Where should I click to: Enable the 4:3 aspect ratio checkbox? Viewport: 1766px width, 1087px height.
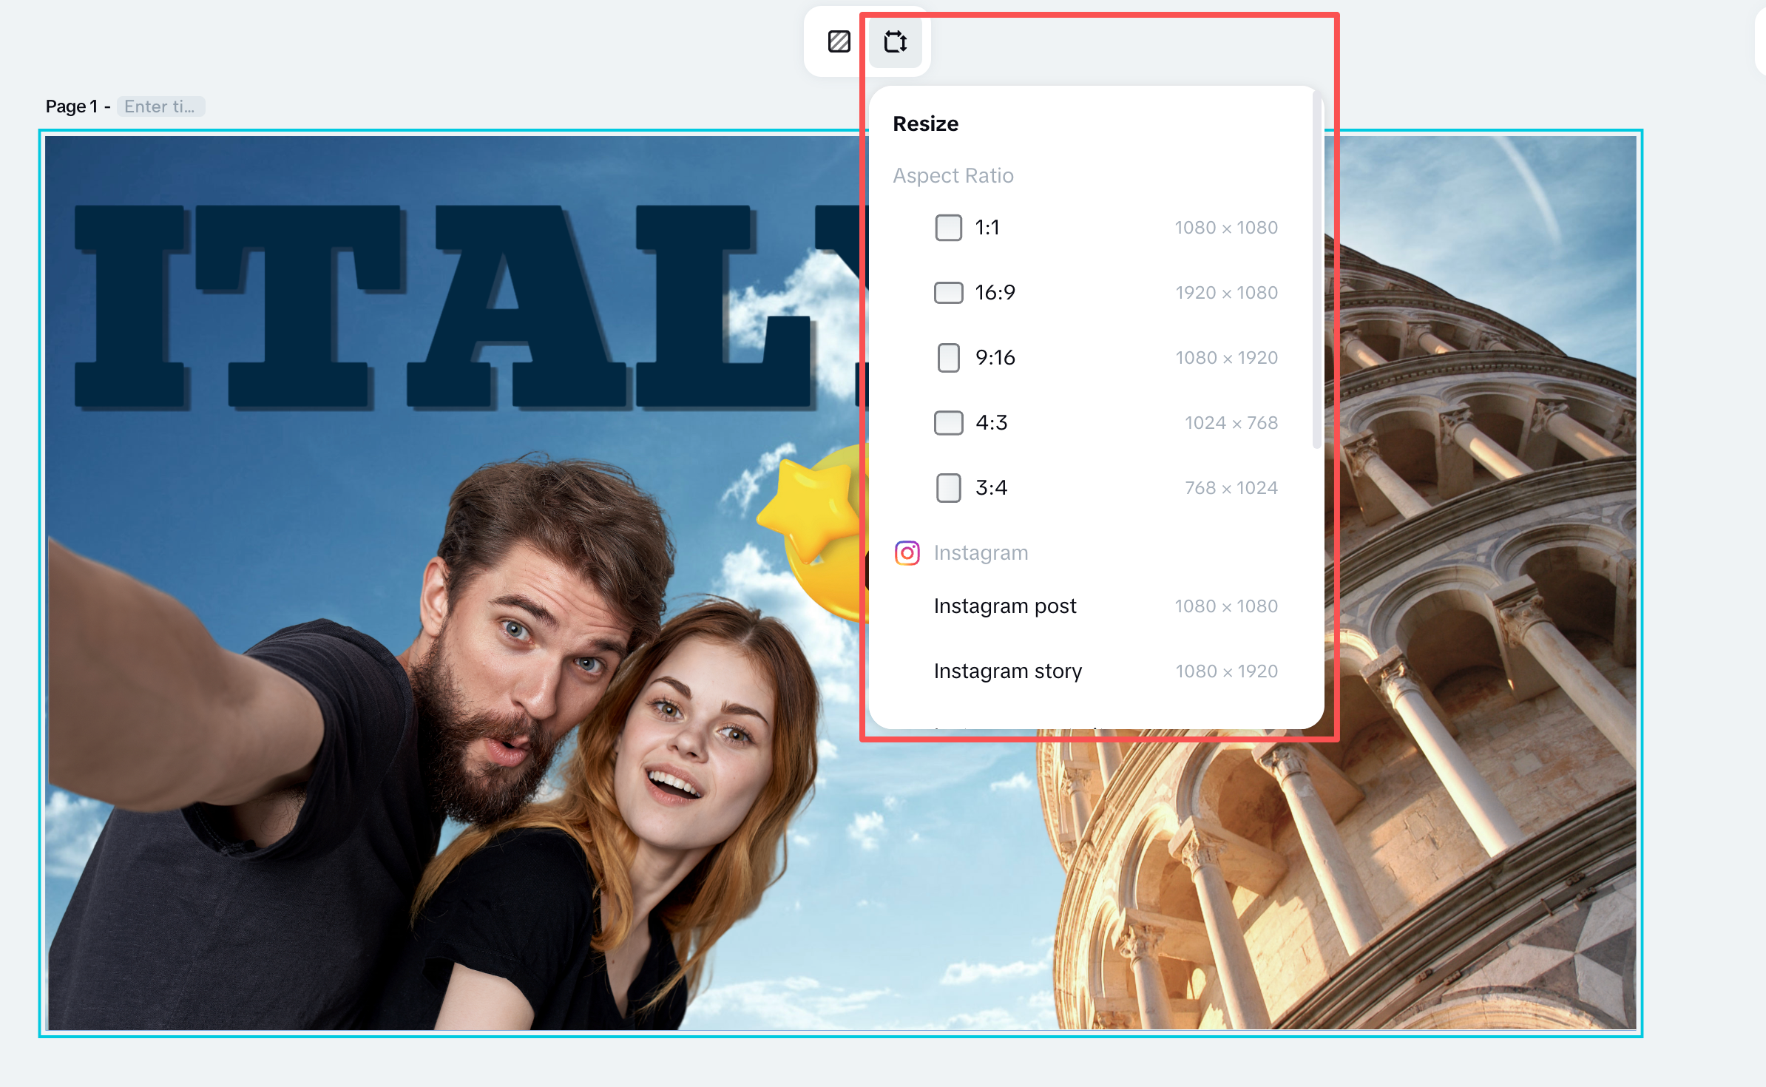coord(947,422)
